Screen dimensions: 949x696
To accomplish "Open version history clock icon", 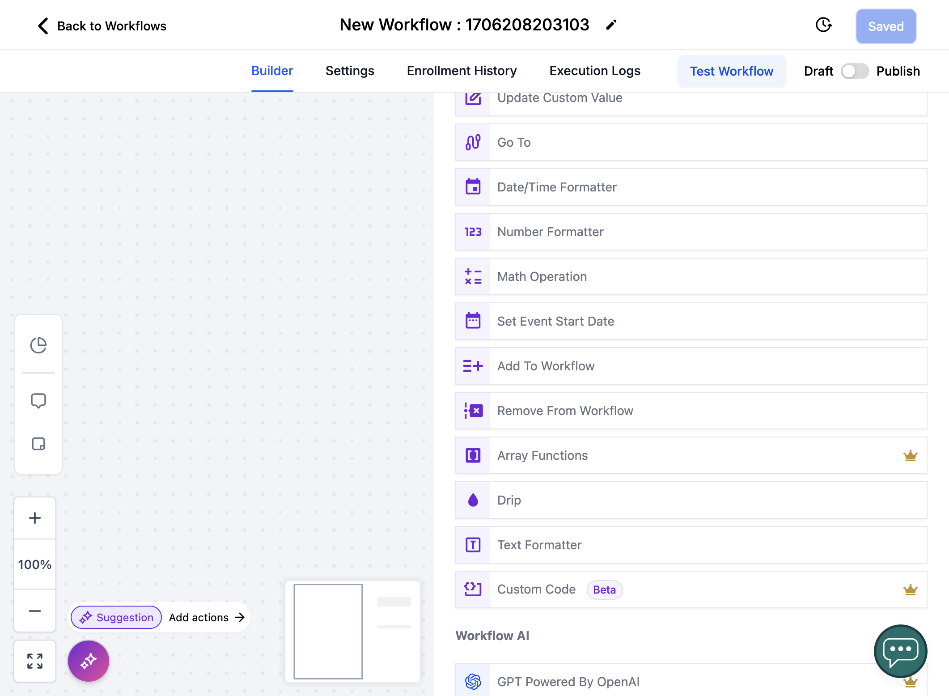I will (x=823, y=25).
